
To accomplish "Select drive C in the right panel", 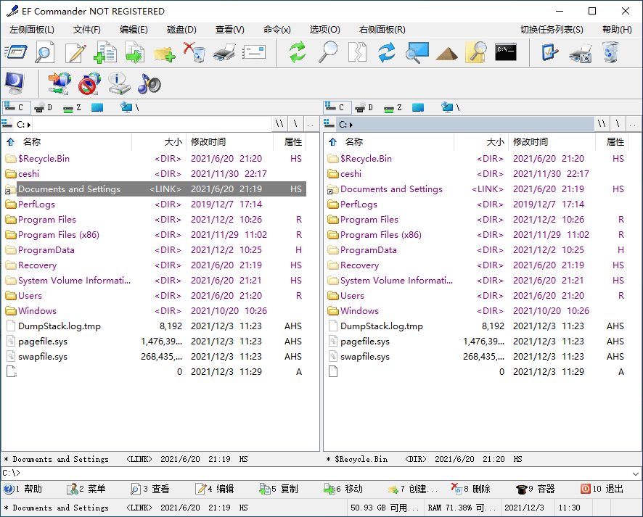I will click(336, 107).
